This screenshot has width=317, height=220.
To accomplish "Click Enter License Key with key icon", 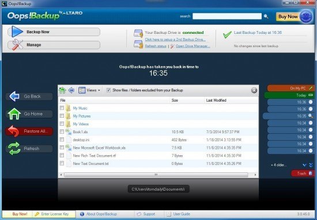I will [52, 214].
